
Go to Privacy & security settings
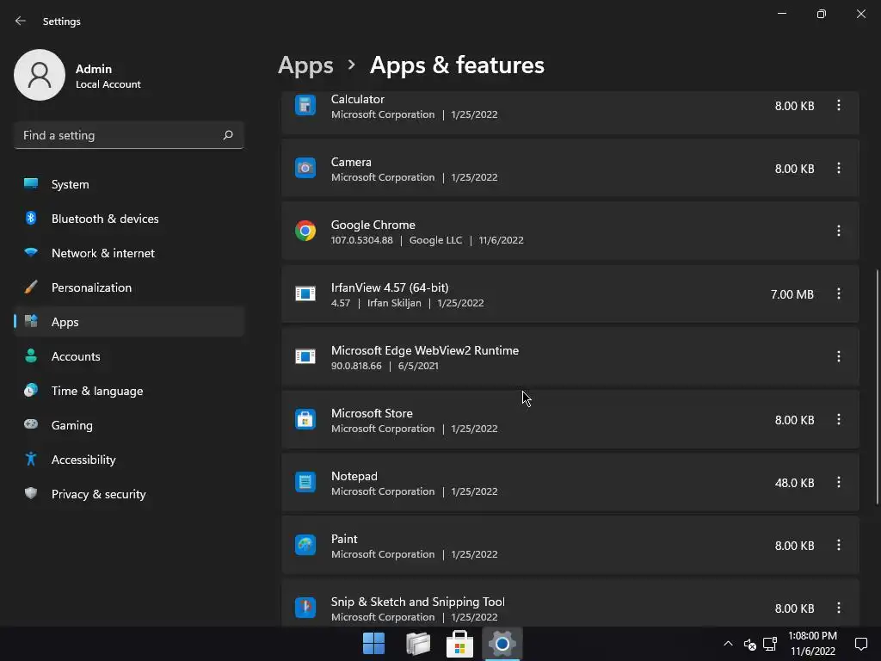click(x=98, y=494)
